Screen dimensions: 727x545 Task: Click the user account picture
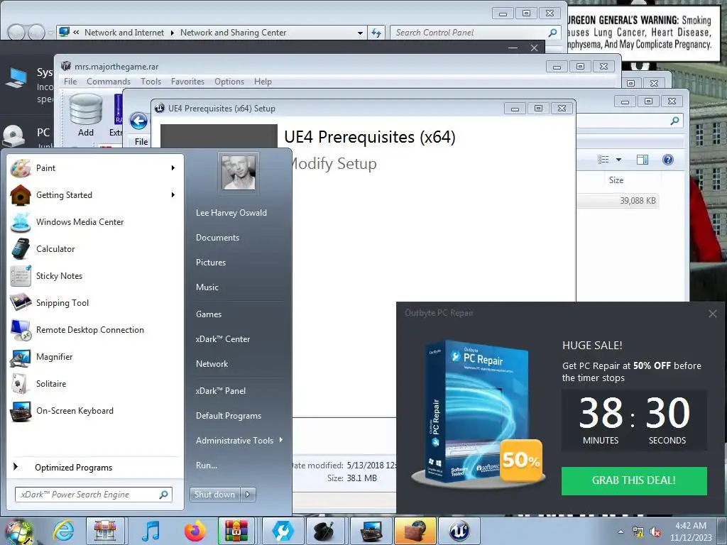pos(239,172)
